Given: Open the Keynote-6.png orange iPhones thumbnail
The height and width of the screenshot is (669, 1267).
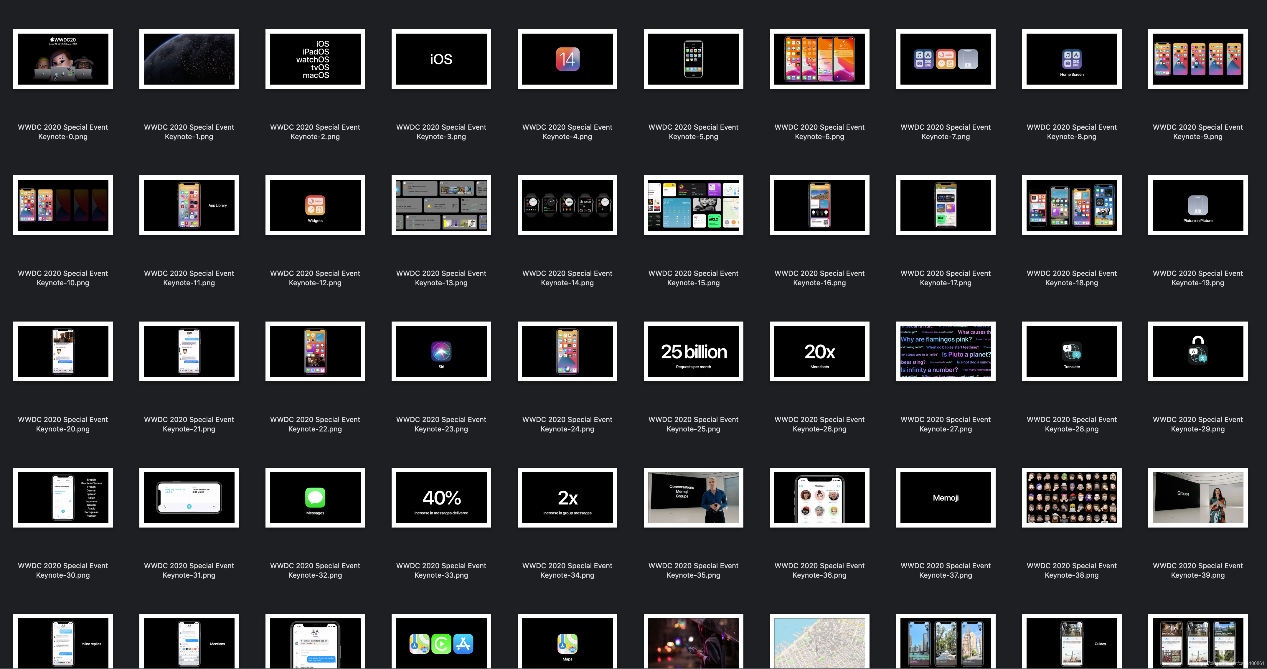Looking at the screenshot, I should (x=819, y=59).
